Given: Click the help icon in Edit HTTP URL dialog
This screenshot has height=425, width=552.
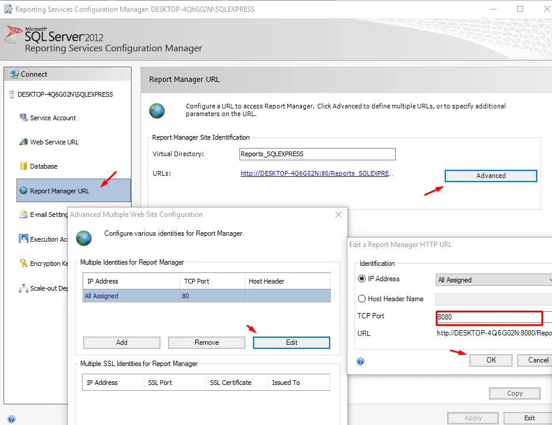Looking at the screenshot, I should coord(360,361).
